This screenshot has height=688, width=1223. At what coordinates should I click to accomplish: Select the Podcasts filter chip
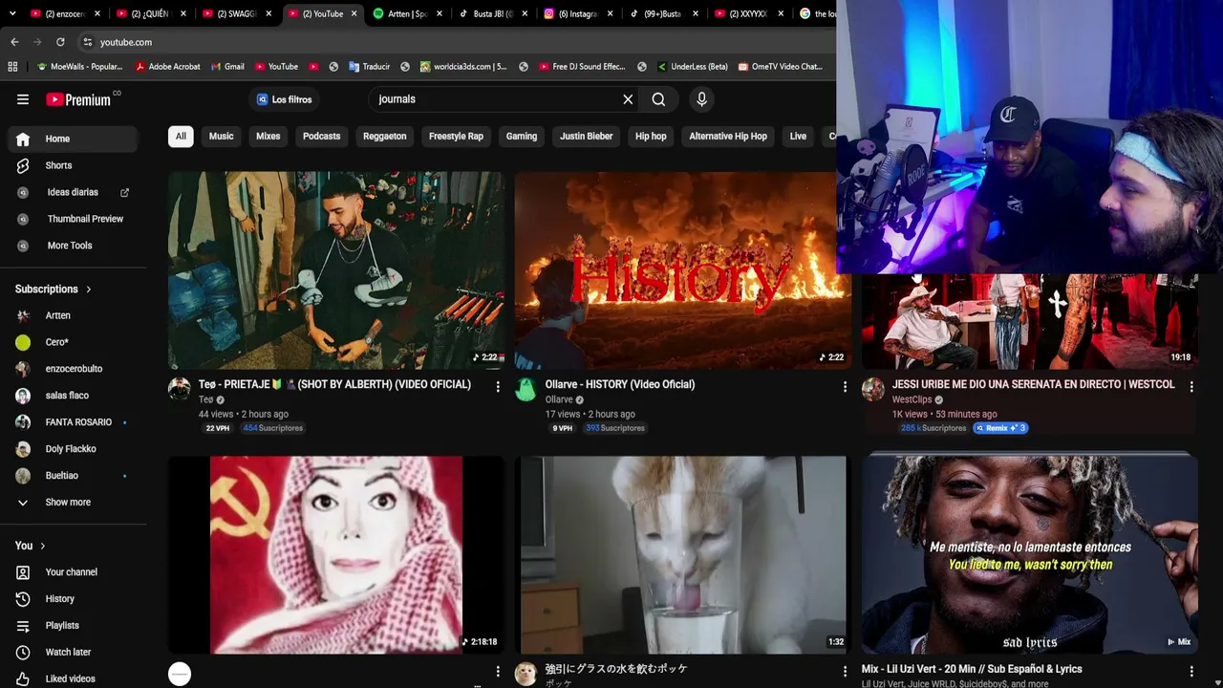point(321,136)
